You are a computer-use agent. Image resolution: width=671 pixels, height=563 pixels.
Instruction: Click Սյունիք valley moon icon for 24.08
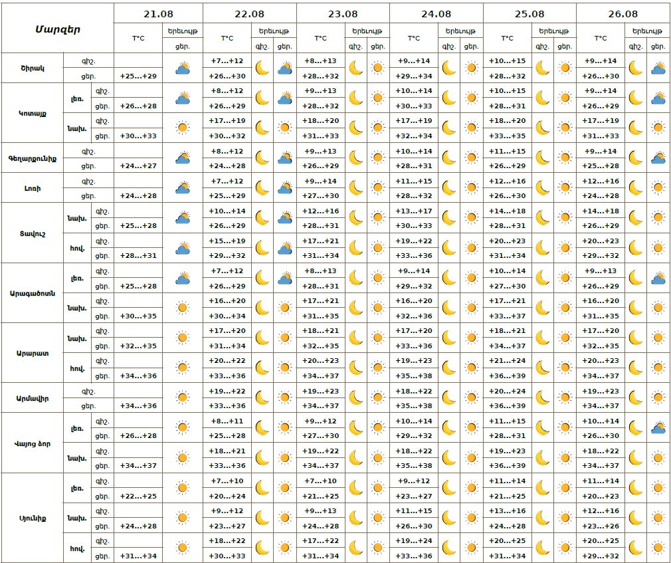(x=450, y=548)
